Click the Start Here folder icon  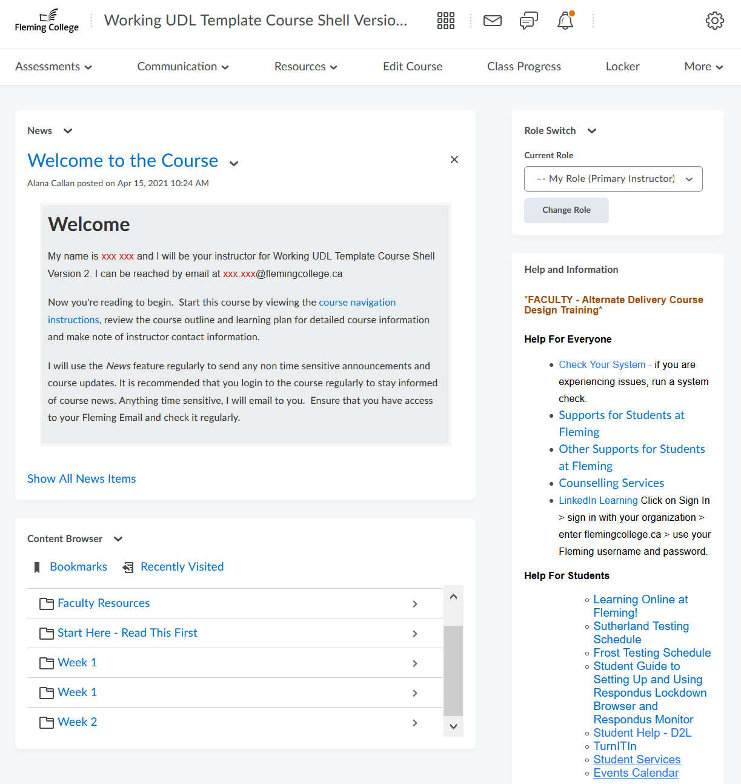pyautogui.click(x=47, y=634)
